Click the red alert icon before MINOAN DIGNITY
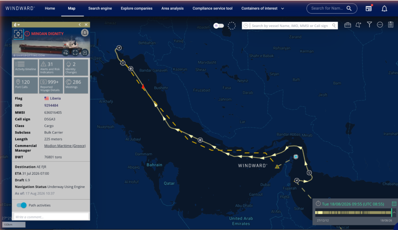This screenshot has height=230, width=398. coord(27,33)
